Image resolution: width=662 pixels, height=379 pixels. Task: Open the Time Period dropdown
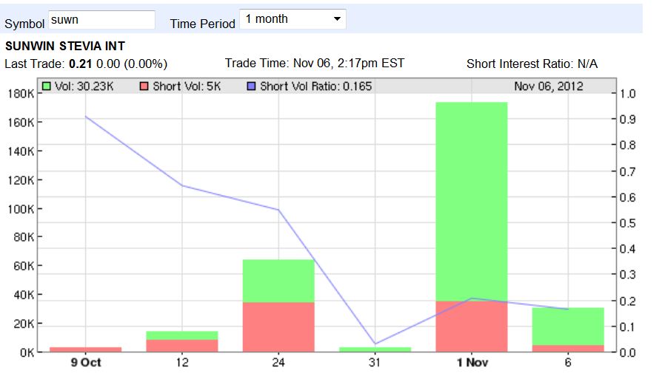coord(293,20)
